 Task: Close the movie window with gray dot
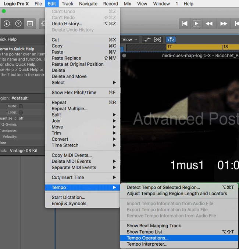124,55
